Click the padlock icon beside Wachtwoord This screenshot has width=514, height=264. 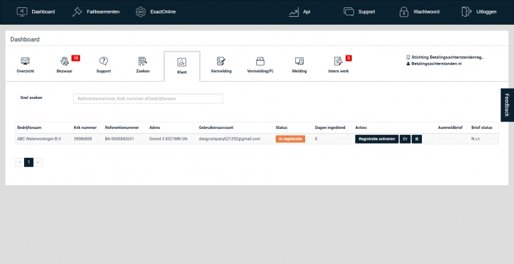pos(404,12)
